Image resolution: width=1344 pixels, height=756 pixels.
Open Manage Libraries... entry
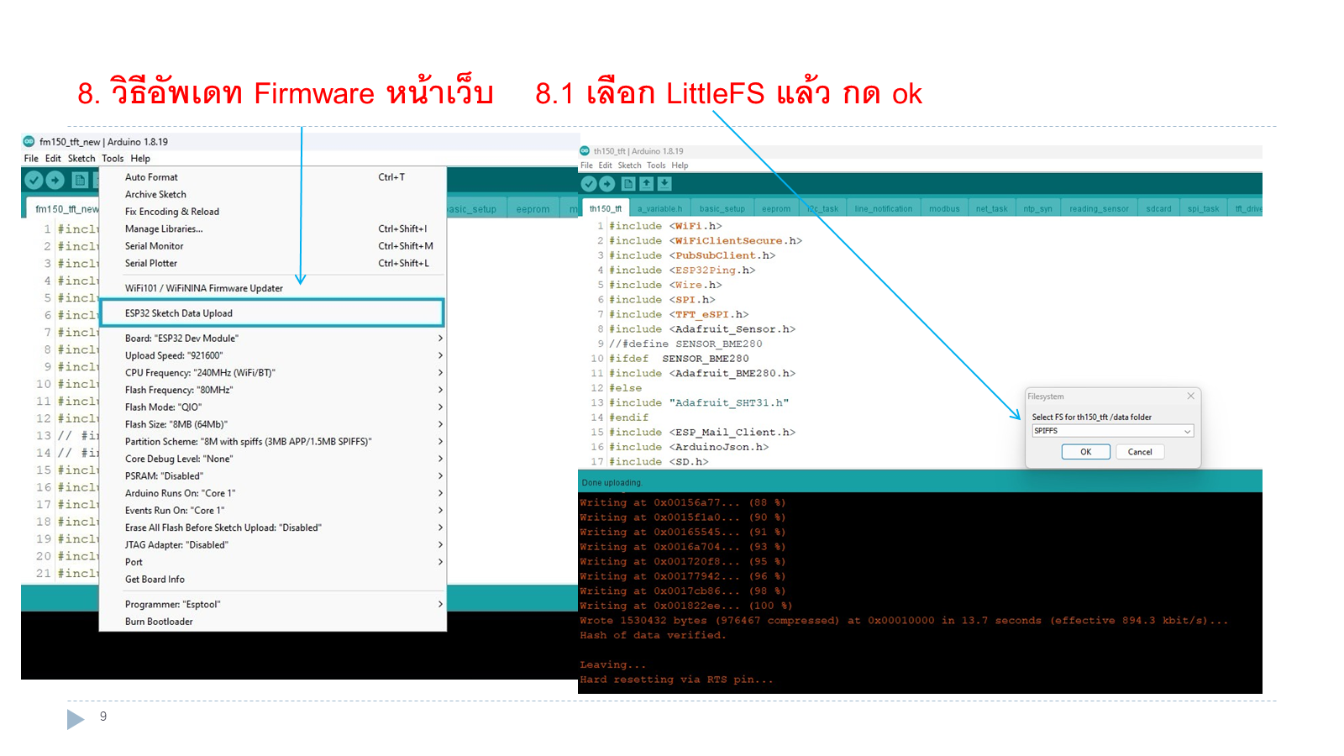[x=272, y=228]
